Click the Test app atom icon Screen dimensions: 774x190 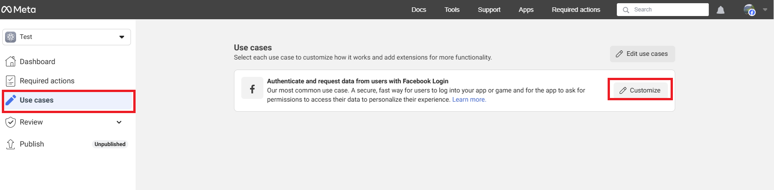click(x=11, y=37)
